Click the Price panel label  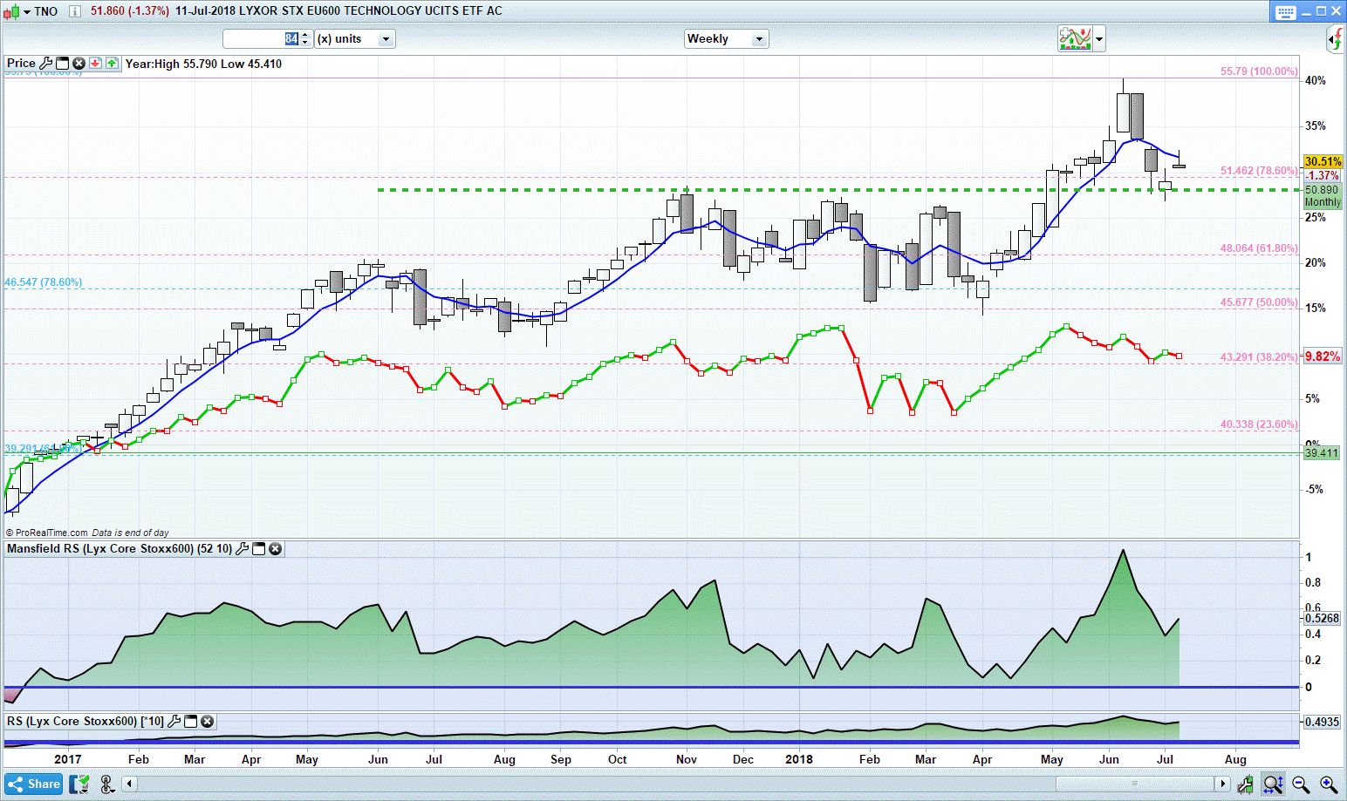pyautogui.click(x=21, y=63)
